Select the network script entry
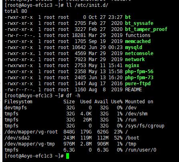This screenshot has width=179, height=162. point(135,59)
